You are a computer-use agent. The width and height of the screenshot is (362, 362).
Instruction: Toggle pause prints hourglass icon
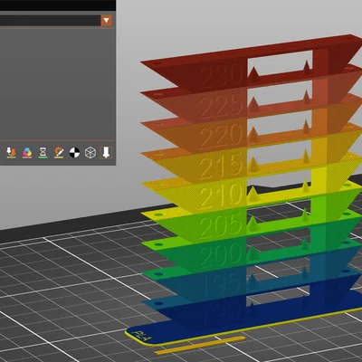pyautogui.click(x=43, y=153)
